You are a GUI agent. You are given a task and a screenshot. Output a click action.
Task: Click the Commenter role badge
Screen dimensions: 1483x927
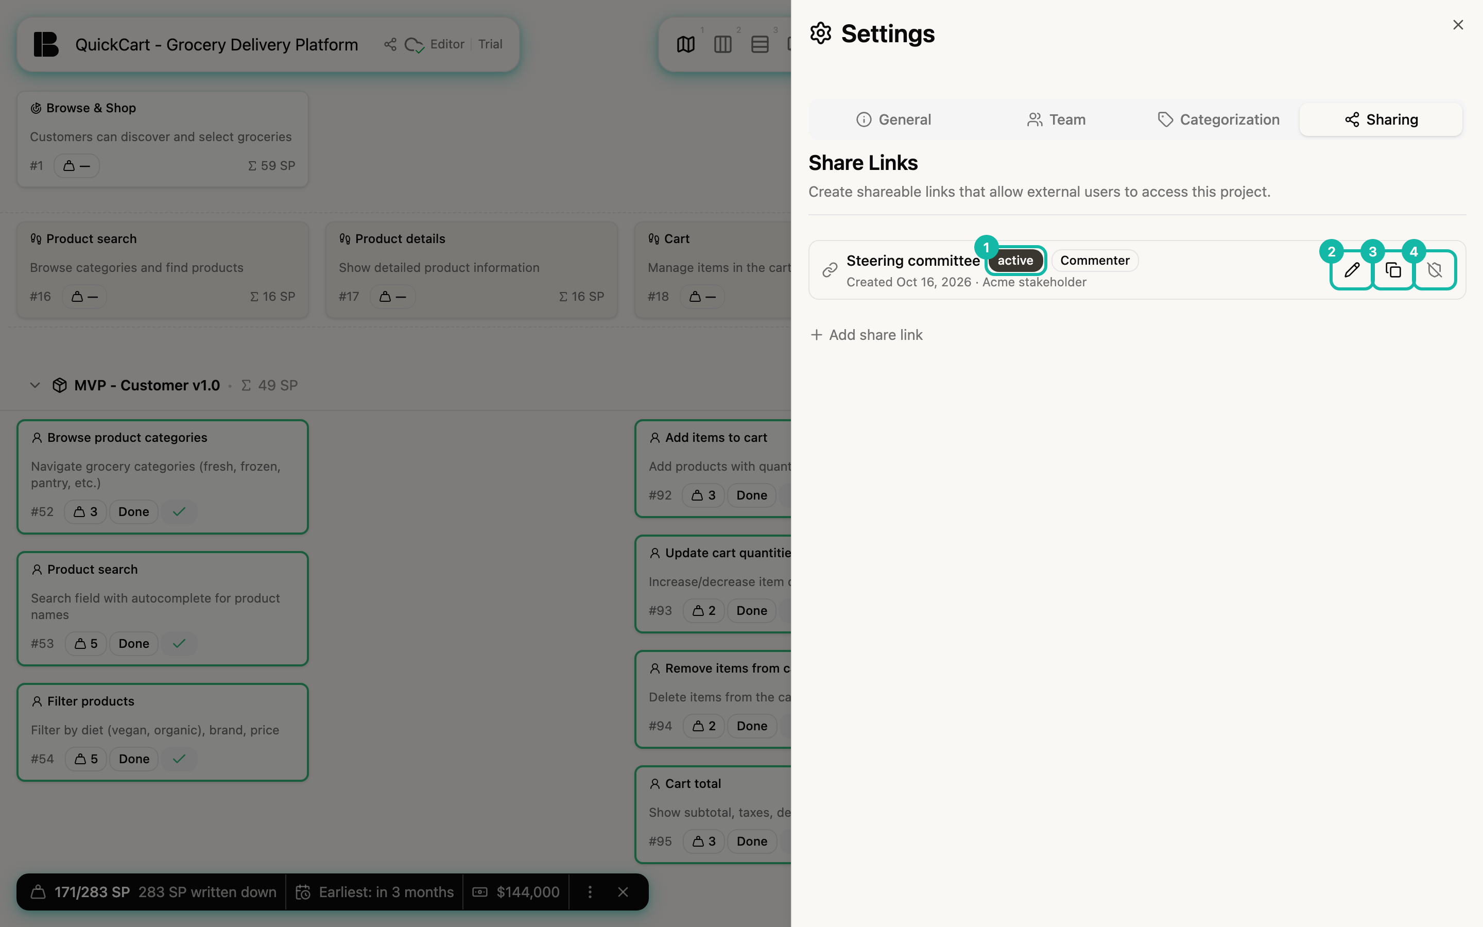pos(1094,261)
